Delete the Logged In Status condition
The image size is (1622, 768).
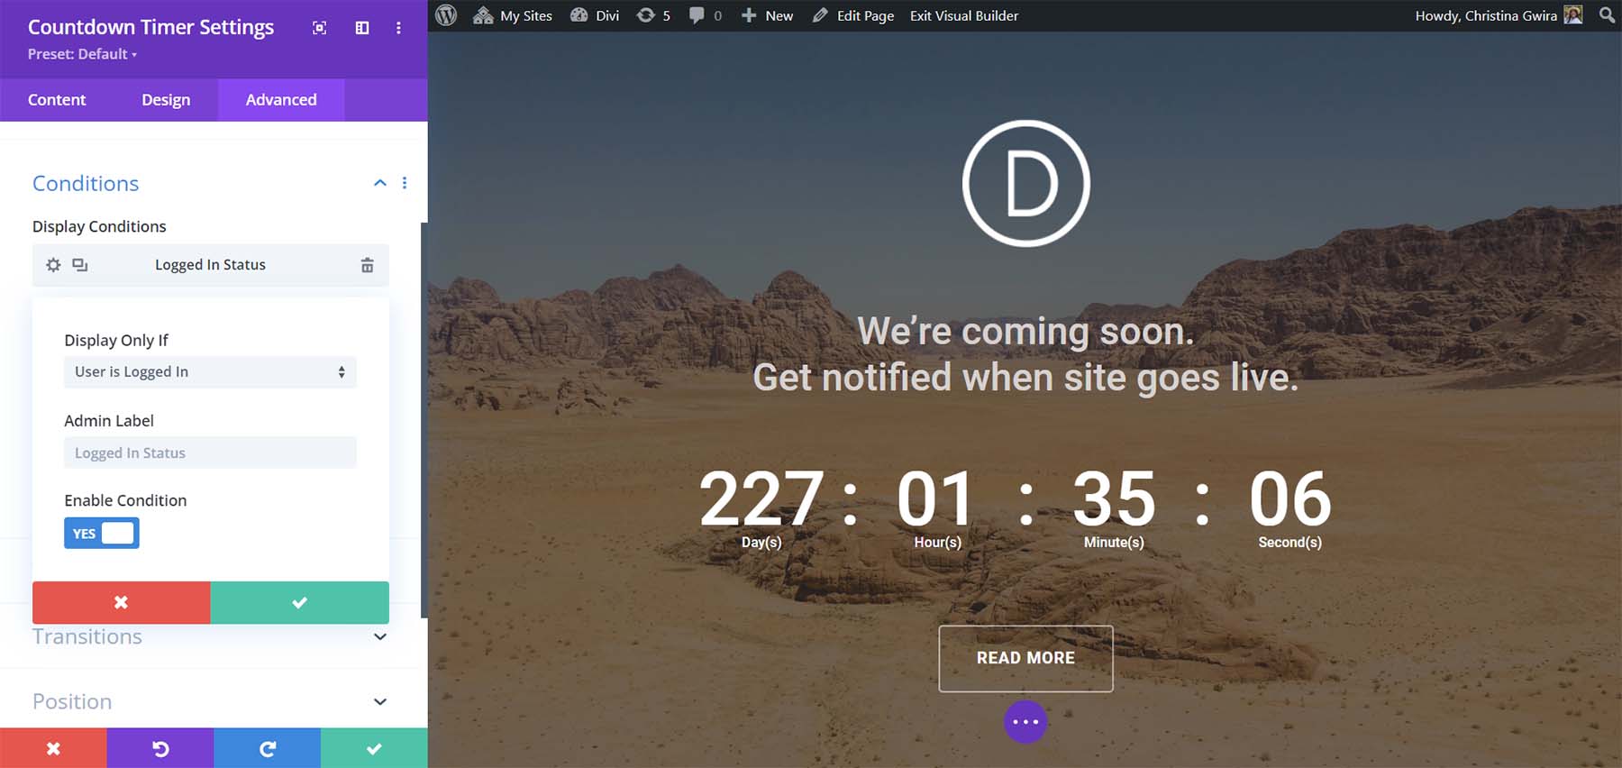(x=367, y=265)
